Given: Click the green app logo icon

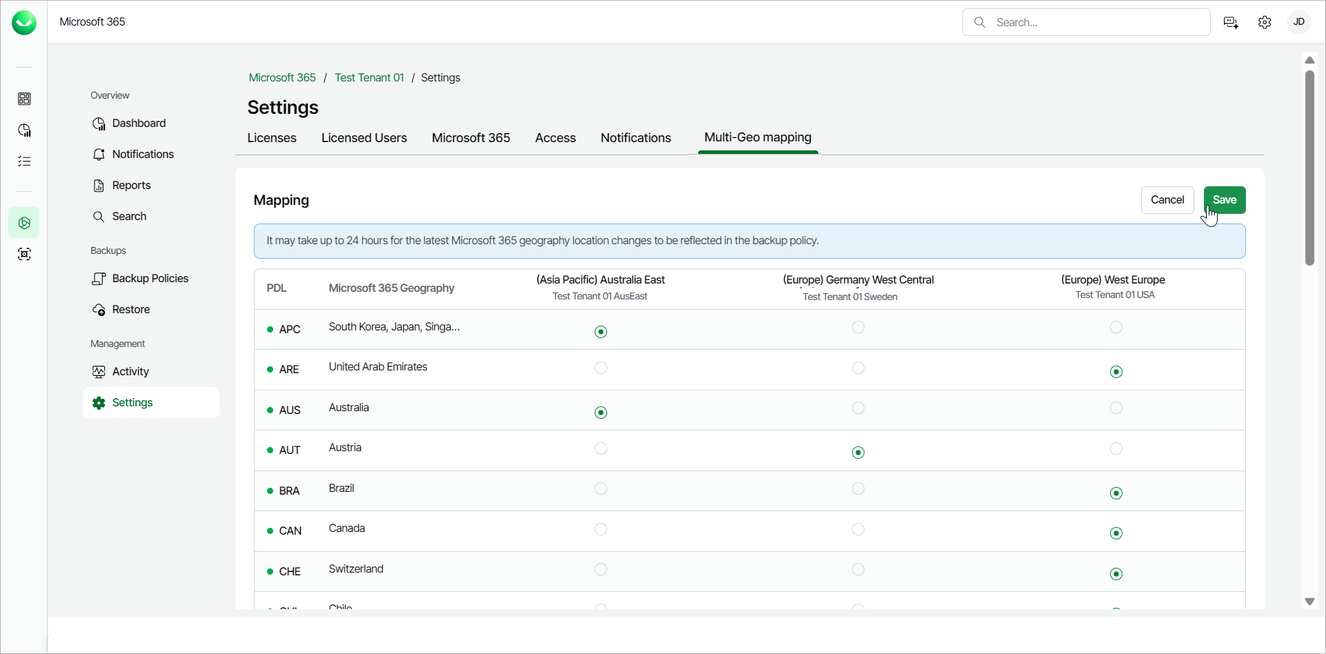Looking at the screenshot, I should point(24,23).
